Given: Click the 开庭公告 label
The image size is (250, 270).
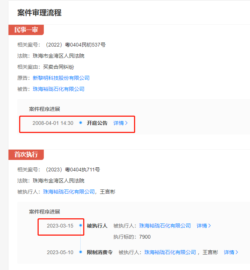Looking at the screenshot, I should tap(97, 123).
